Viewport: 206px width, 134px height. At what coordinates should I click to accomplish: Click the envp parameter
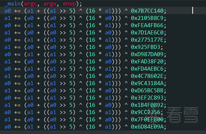(69, 4)
